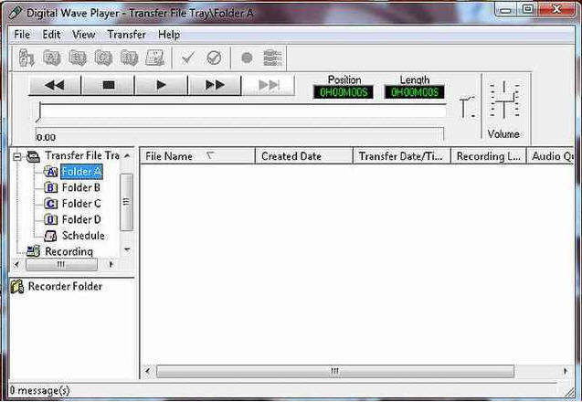This screenshot has width=582, height=402.
Task: Click the 0 message(s) status text
Action: pyautogui.click(x=39, y=390)
